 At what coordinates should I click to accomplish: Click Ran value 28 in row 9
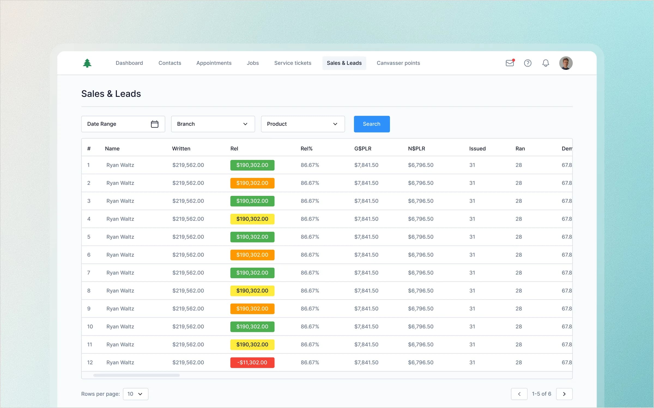(519, 309)
